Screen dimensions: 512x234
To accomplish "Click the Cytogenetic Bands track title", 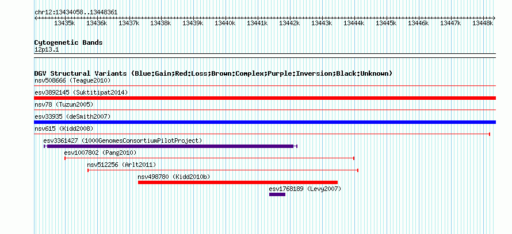I will [68, 42].
